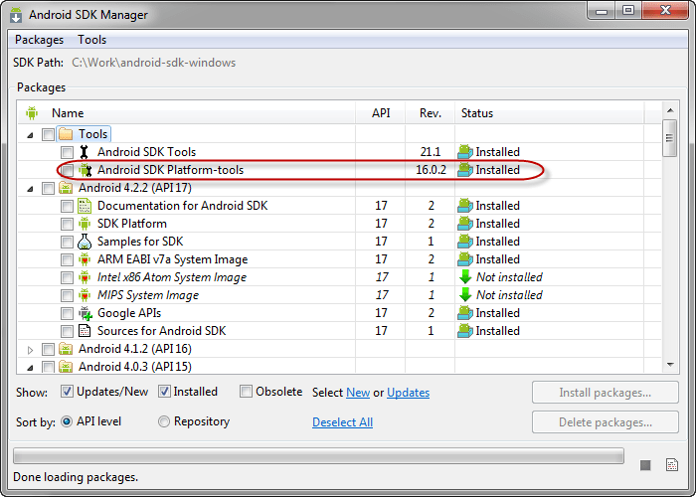696x497 pixels.
Task: Click the wrench icon of Android SDK Tools
Action: (84, 152)
